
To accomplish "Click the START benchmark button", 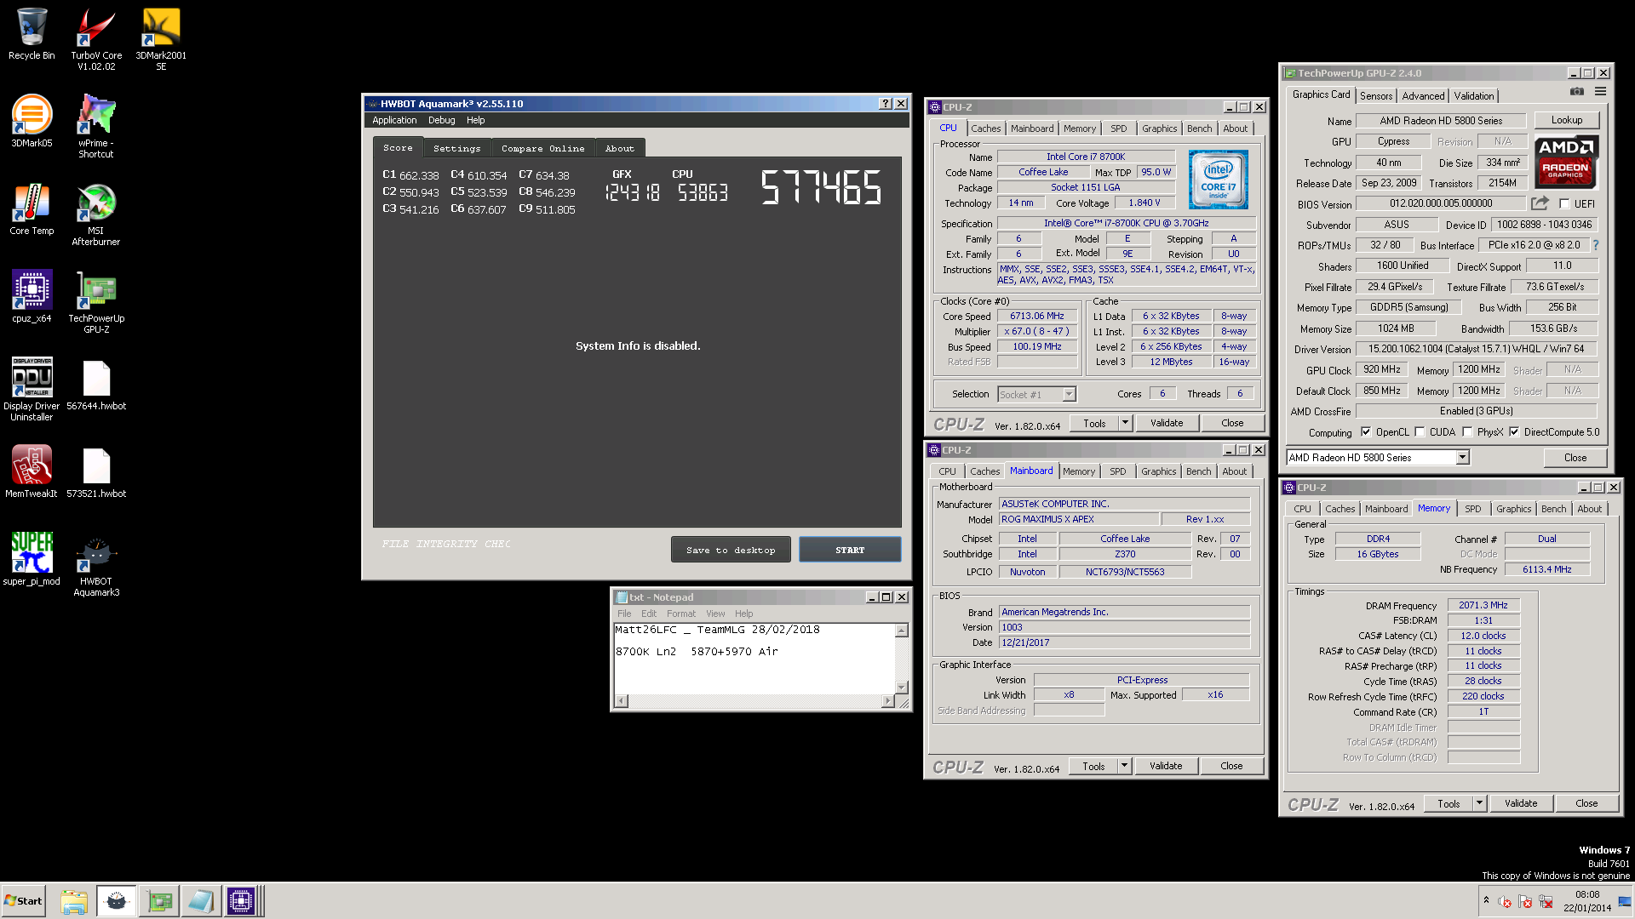I will (x=850, y=550).
